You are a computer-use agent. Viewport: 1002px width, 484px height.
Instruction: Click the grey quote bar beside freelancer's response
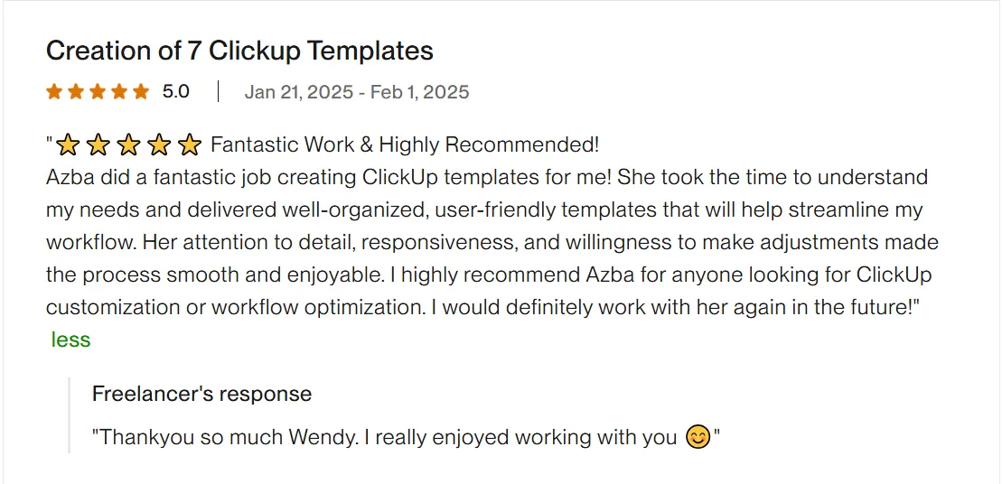tap(70, 415)
